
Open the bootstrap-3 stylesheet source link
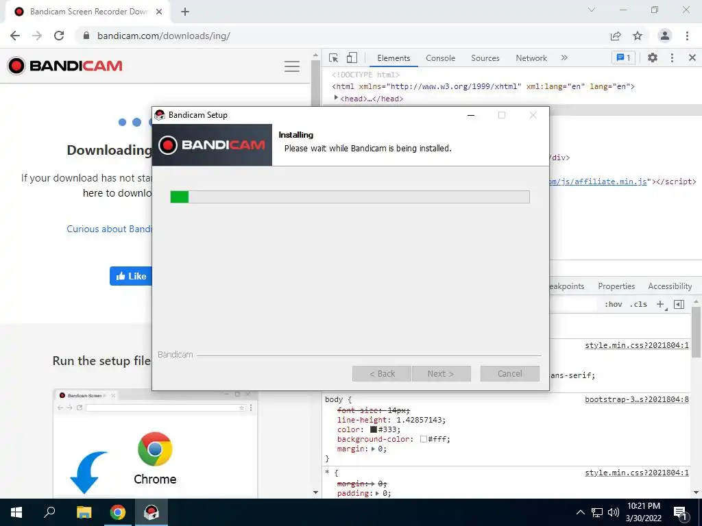637,399
